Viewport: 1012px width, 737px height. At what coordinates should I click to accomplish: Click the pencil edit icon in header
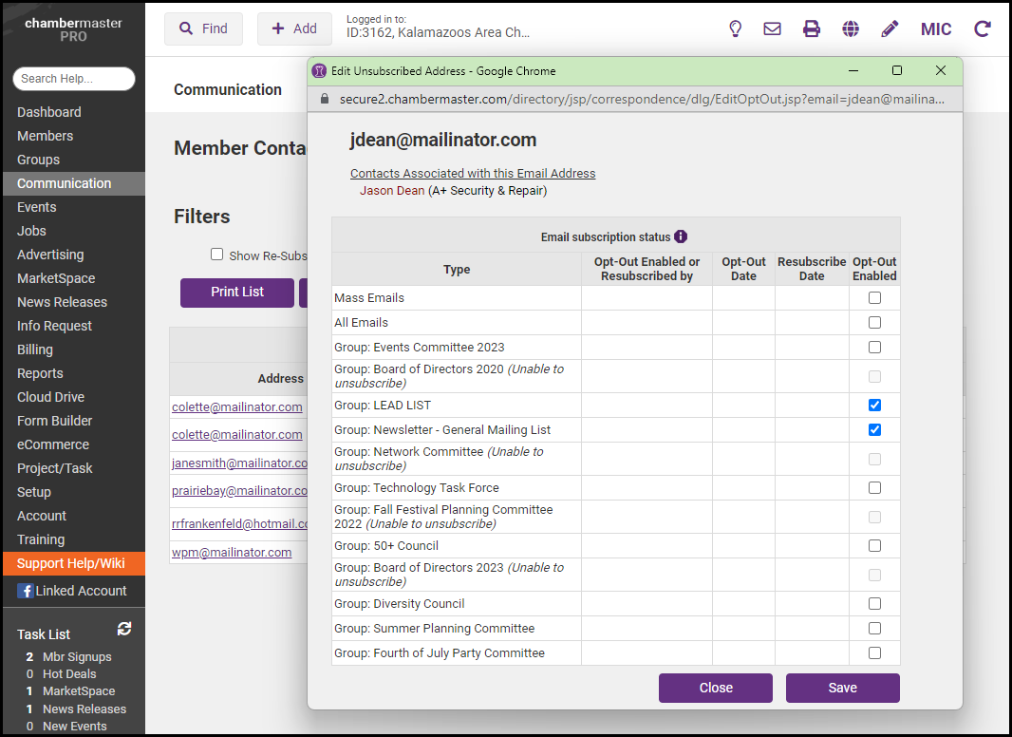coord(890,29)
